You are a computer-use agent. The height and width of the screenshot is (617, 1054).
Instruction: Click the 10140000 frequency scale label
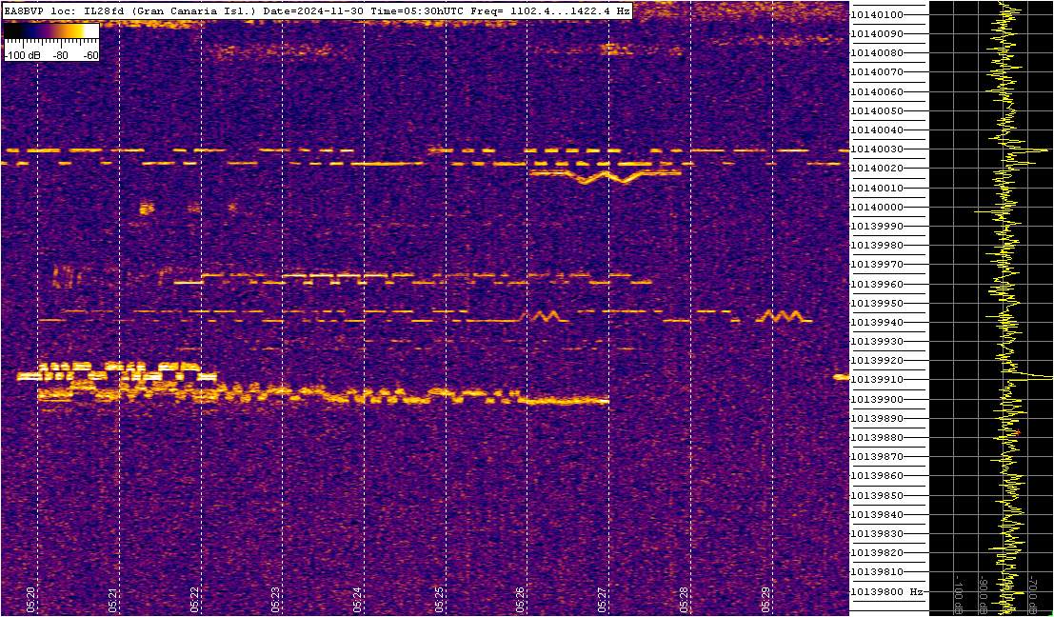(x=877, y=207)
